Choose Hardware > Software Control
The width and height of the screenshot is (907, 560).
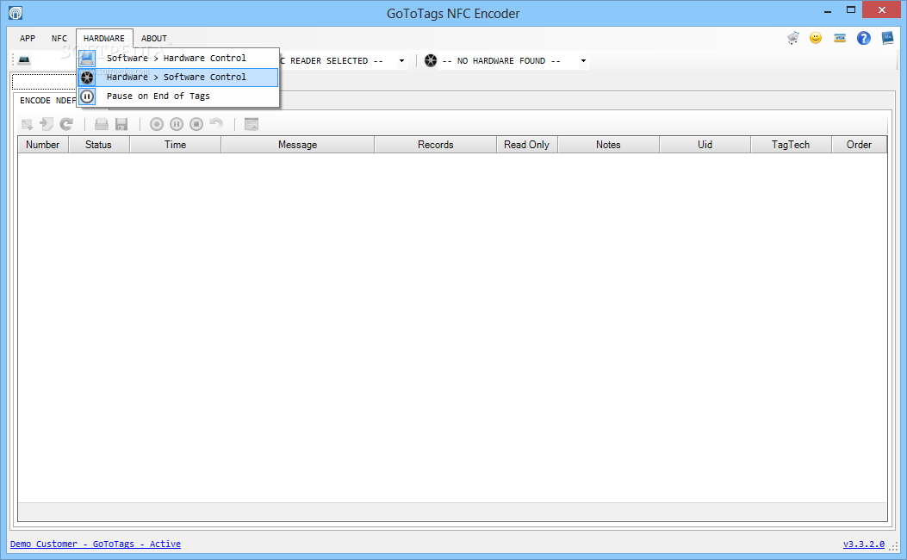coord(178,77)
